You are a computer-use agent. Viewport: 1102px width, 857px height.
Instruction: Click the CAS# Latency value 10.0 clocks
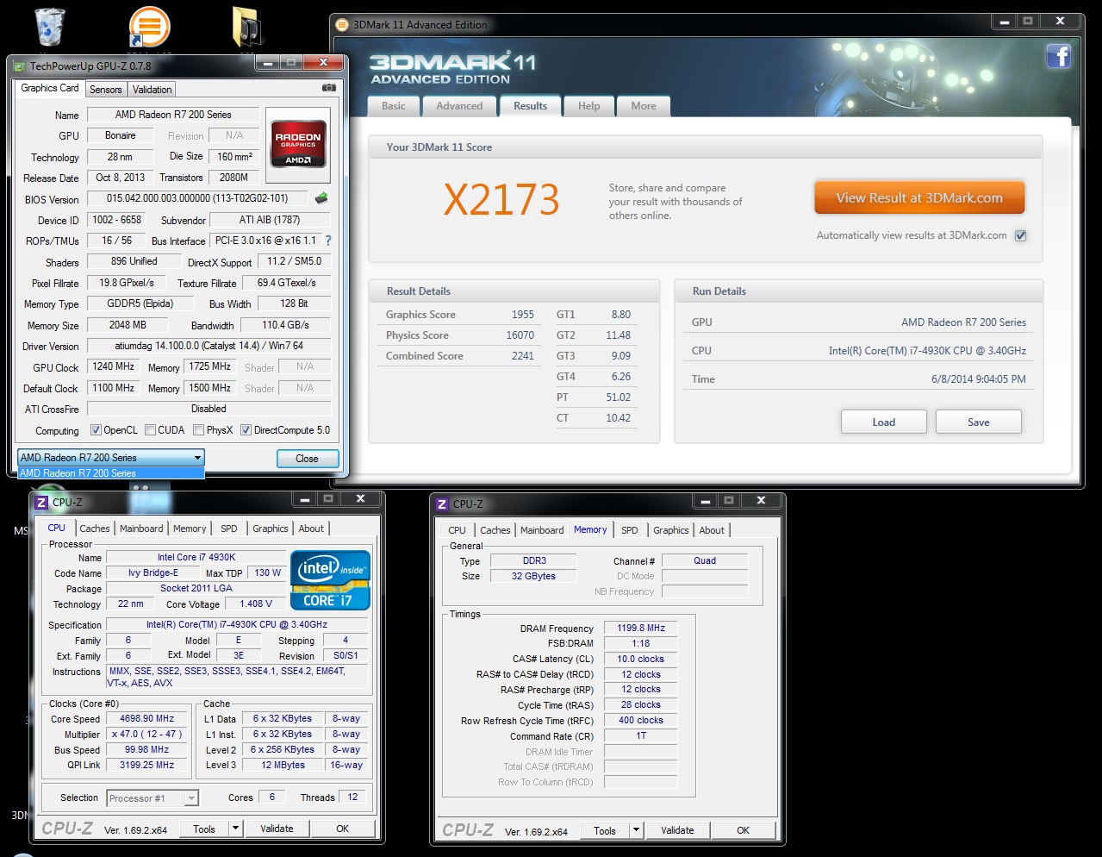[x=641, y=659]
